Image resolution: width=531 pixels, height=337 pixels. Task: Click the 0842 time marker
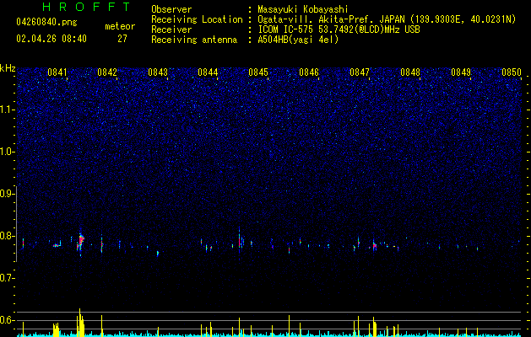pyautogui.click(x=107, y=72)
